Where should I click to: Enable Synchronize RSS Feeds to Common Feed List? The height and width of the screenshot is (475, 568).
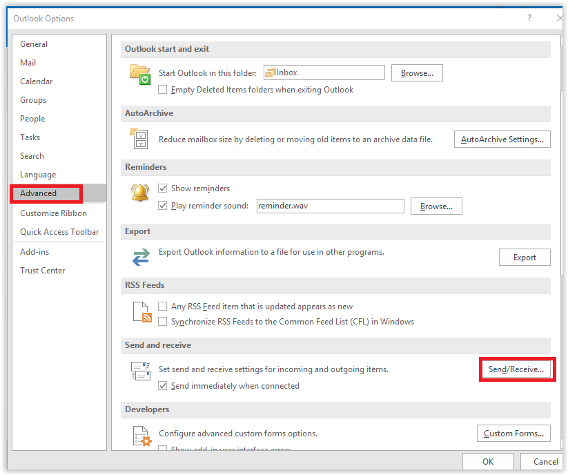pos(163,322)
